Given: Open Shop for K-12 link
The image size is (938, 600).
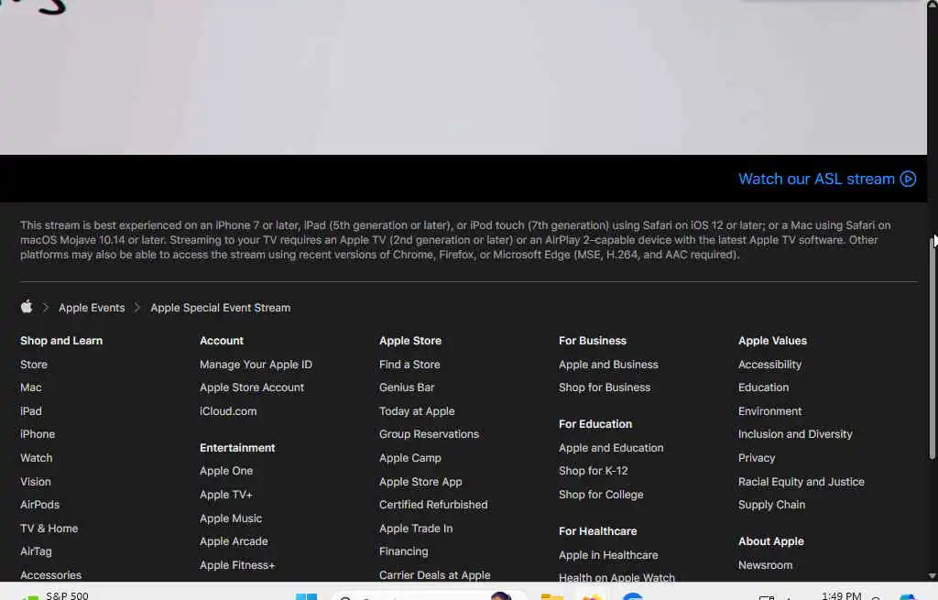Looking at the screenshot, I should click(x=594, y=471).
